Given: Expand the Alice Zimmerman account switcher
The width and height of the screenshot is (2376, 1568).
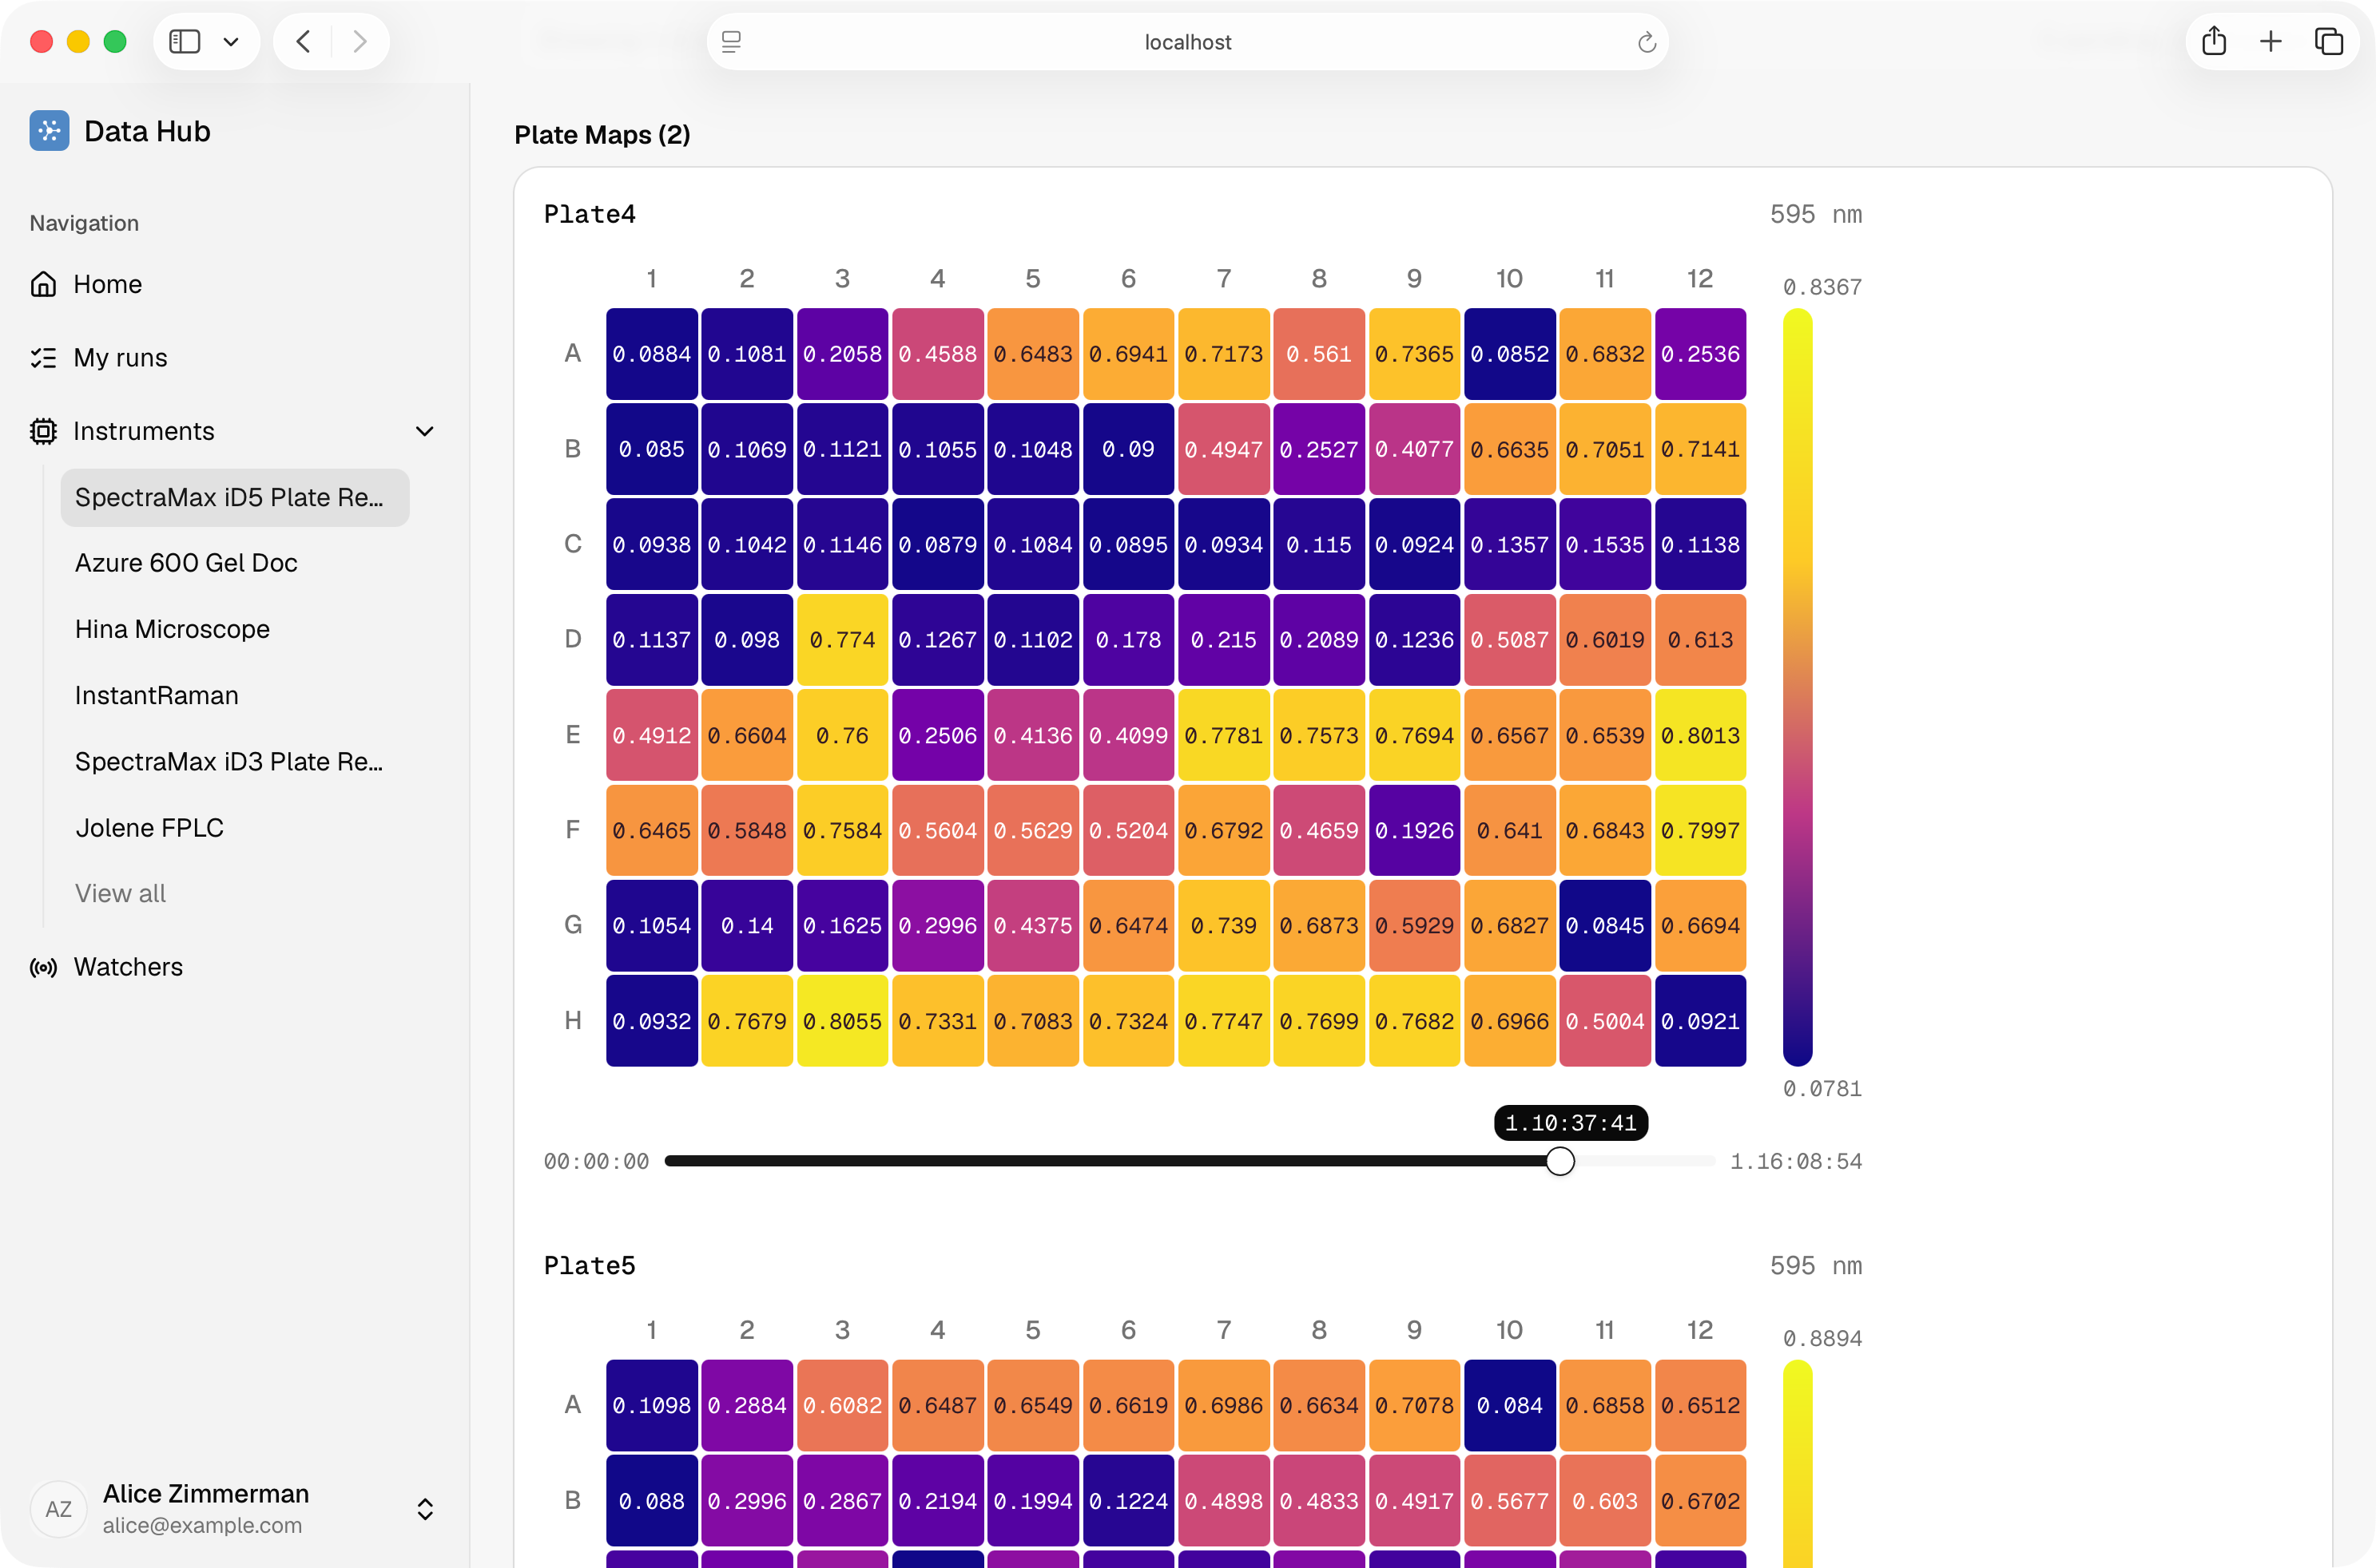Looking at the screenshot, I should click(x=425, y=1509).
